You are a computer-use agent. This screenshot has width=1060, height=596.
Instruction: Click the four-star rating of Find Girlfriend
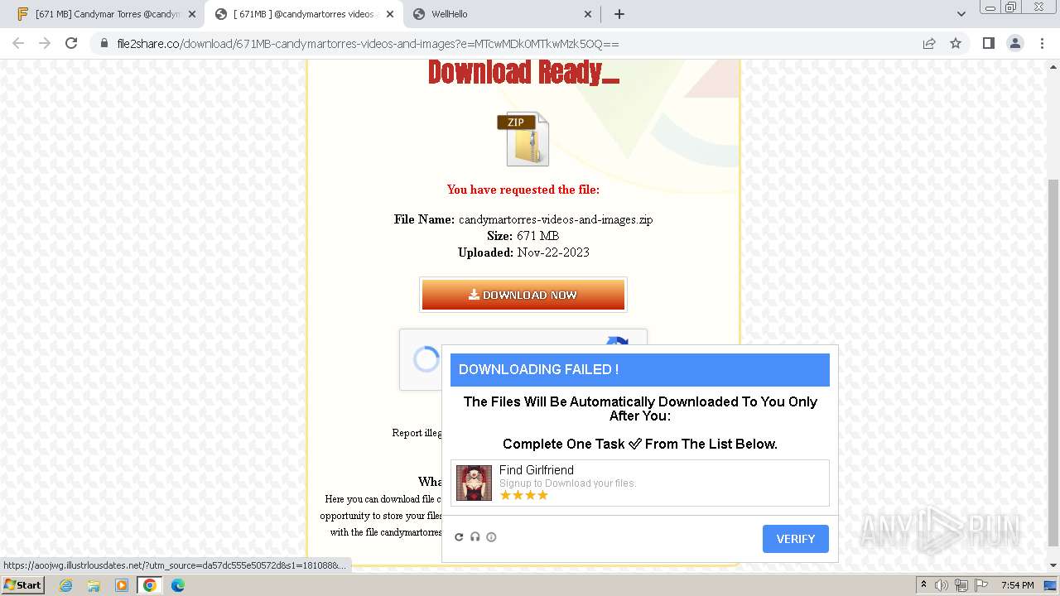[x=524, y=495]
